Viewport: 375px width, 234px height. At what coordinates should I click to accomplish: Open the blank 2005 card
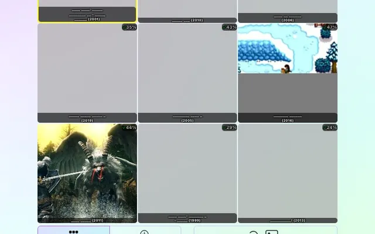pos(187,73)
